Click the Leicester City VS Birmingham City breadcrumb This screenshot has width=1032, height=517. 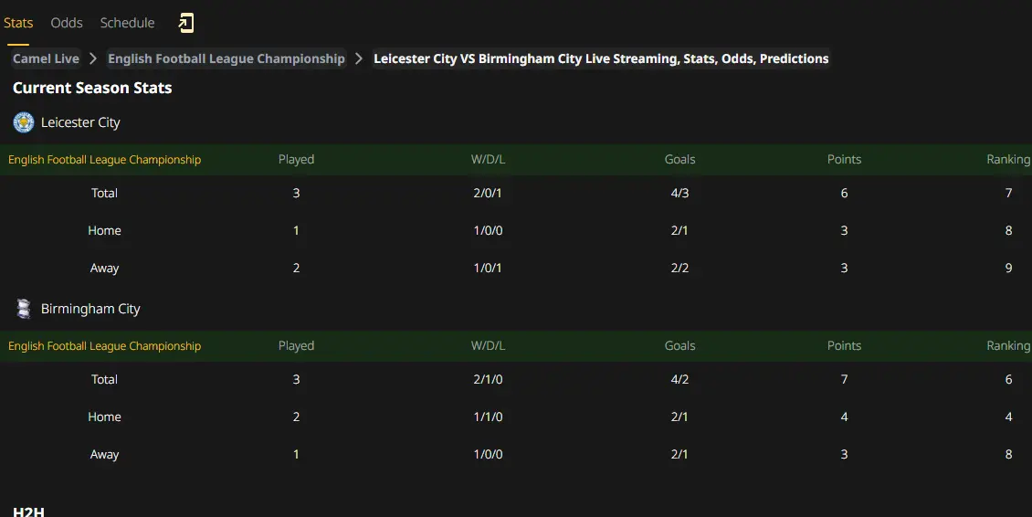pyautogui.click(x=601, y=58)
